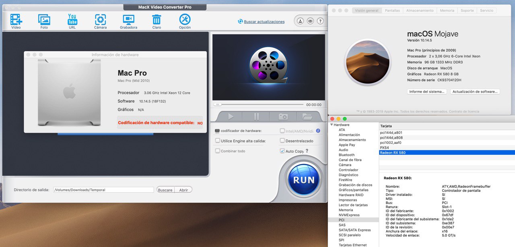Uncheck the Auto Copy checkbox
515x247 pixels.
(282, 151)
